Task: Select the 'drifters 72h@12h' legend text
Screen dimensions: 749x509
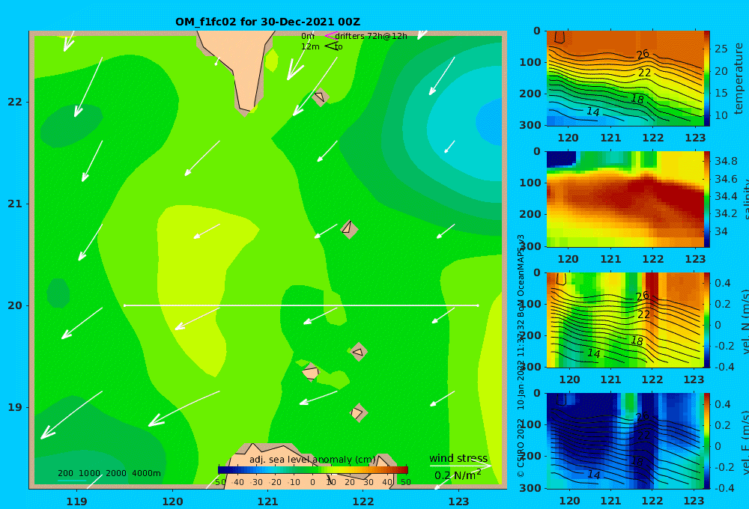Action: 372,36
